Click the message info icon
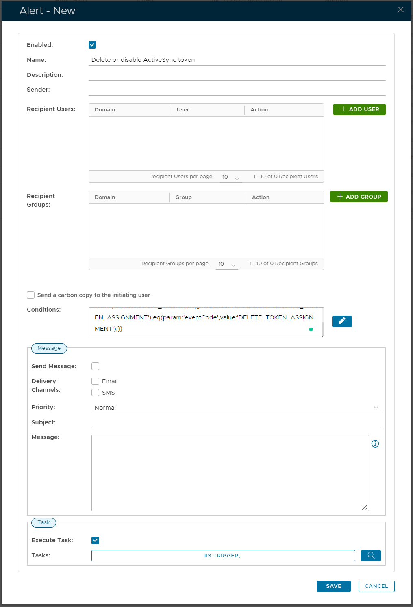The width and height of the screenshot is (413, 607). tap(375, 444)
